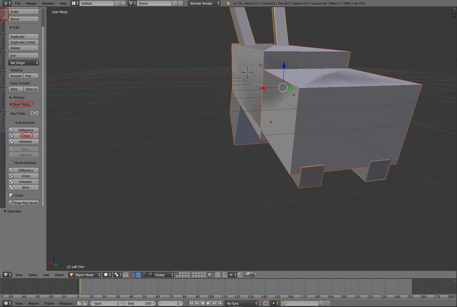Click the Draw Poly Brush button
Image resolution: width=457 pixels, height=307 pixels.
point(24,203)
